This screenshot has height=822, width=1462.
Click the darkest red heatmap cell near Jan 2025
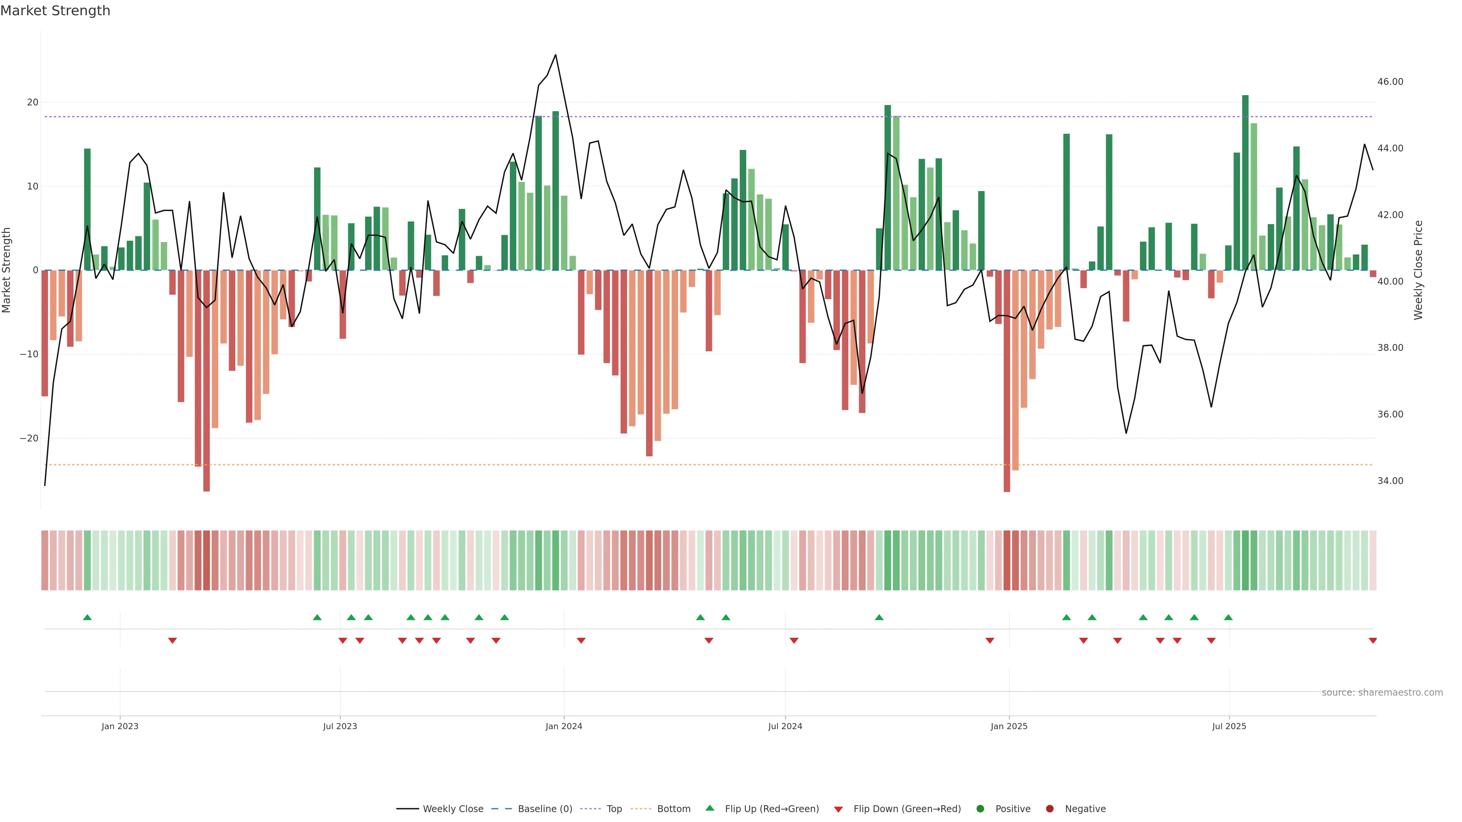coord(1007,561)
